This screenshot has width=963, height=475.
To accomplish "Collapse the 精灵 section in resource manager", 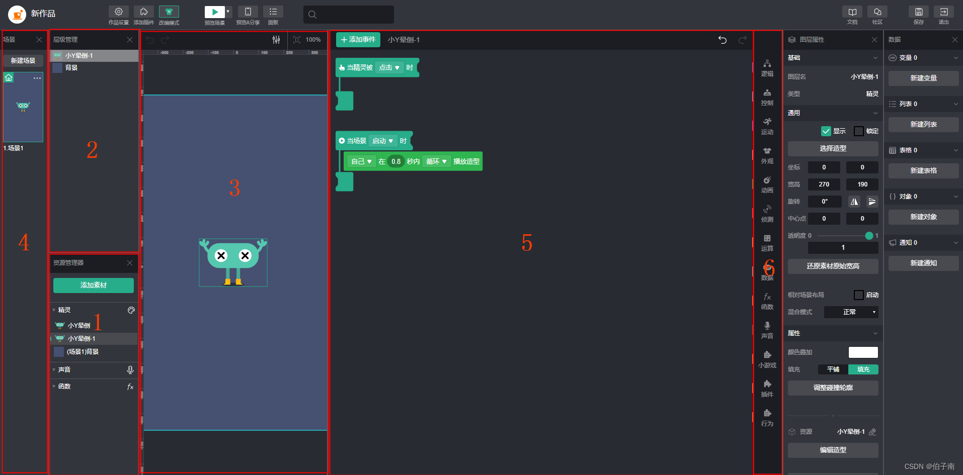I will [54, 310].
